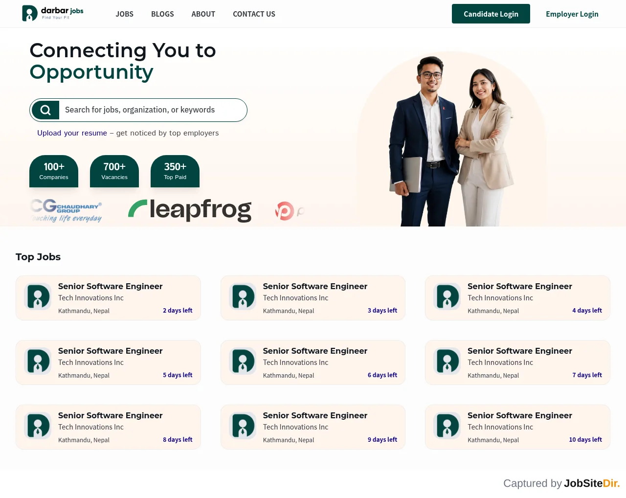The height and width of the screenshot is (498, 626).
Task: Open the Senior Software Engineer title with 10 days left
Action: [x=520, y=415]
